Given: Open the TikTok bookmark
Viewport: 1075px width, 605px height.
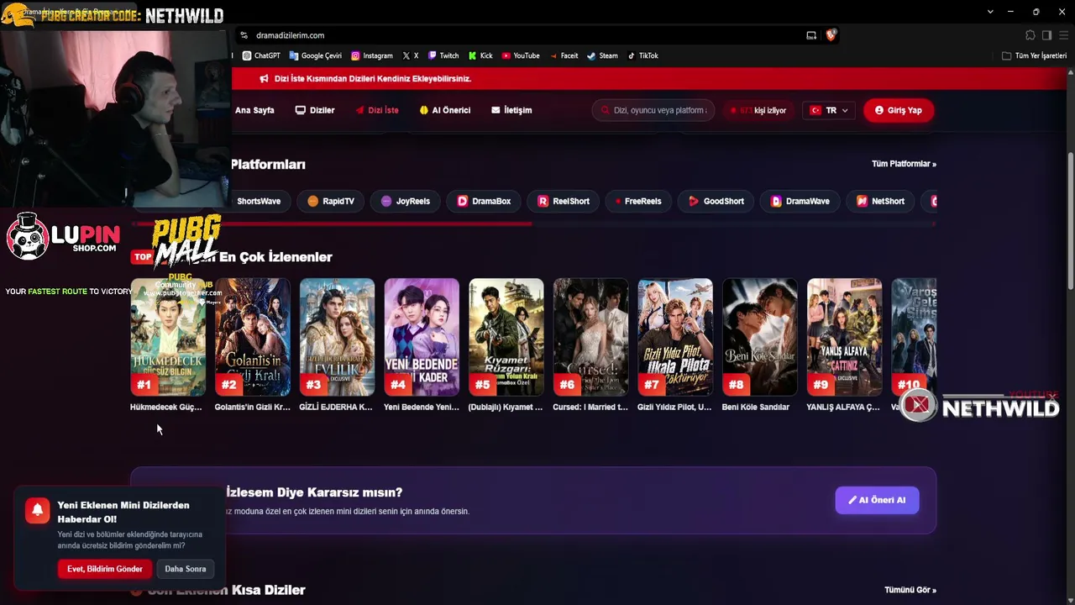Looking at the screenshot, I should [x=642, y=55].
